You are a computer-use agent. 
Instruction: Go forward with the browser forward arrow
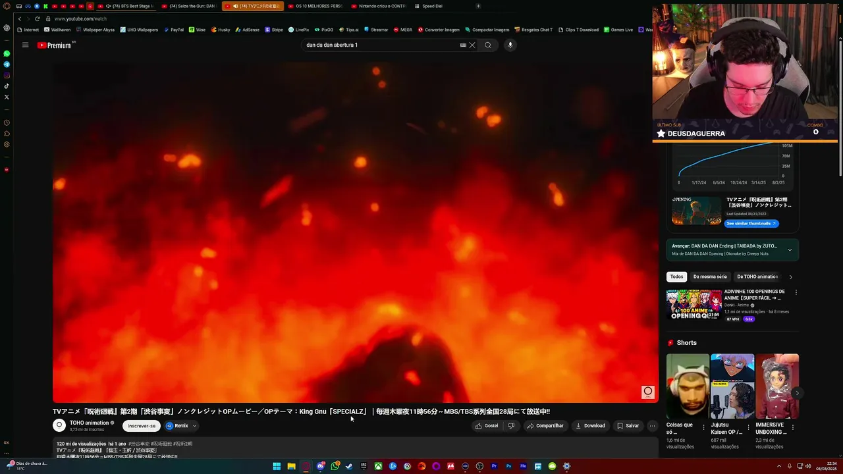point(28,19)
